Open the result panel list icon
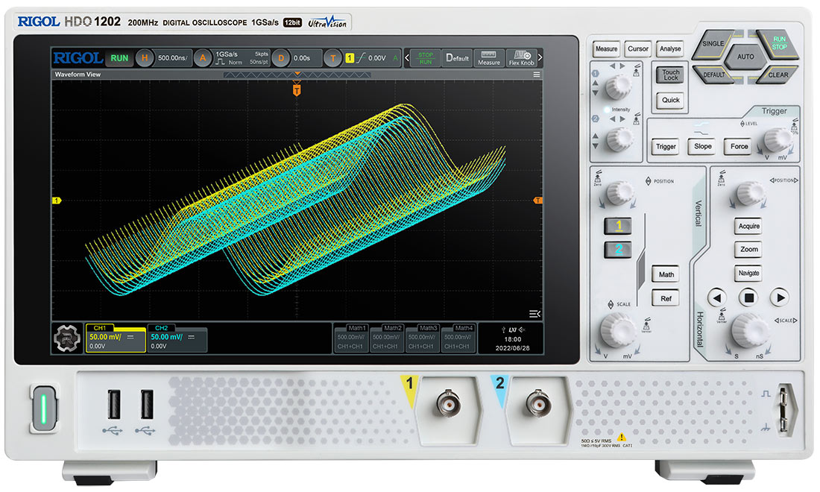Screen dimensions: 820x492 click(533, 313)
